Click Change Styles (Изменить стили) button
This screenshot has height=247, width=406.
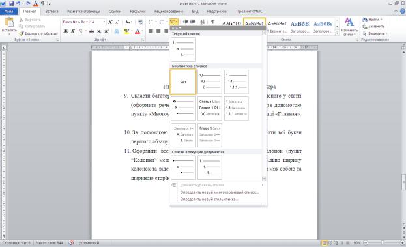click(349, 27)
